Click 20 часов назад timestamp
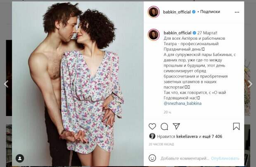 click(161, 144)
